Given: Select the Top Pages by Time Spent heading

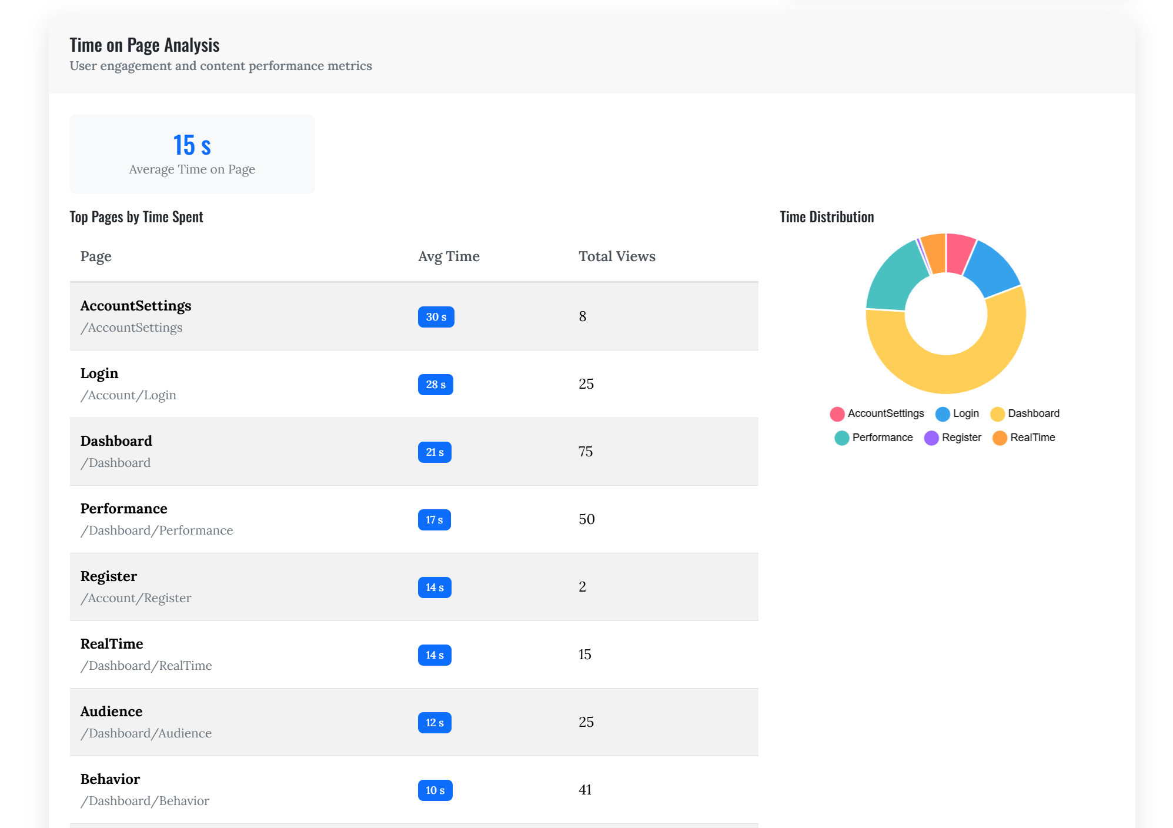Looking at the screenshot, I should tap(136, 216).
